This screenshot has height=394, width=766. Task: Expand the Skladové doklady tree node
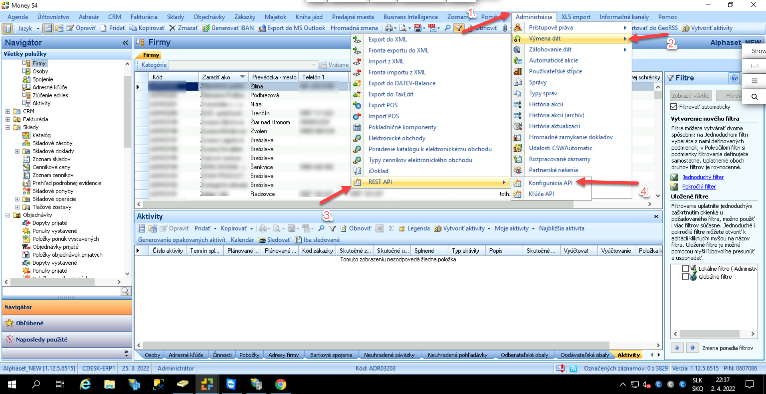(17, 151)
